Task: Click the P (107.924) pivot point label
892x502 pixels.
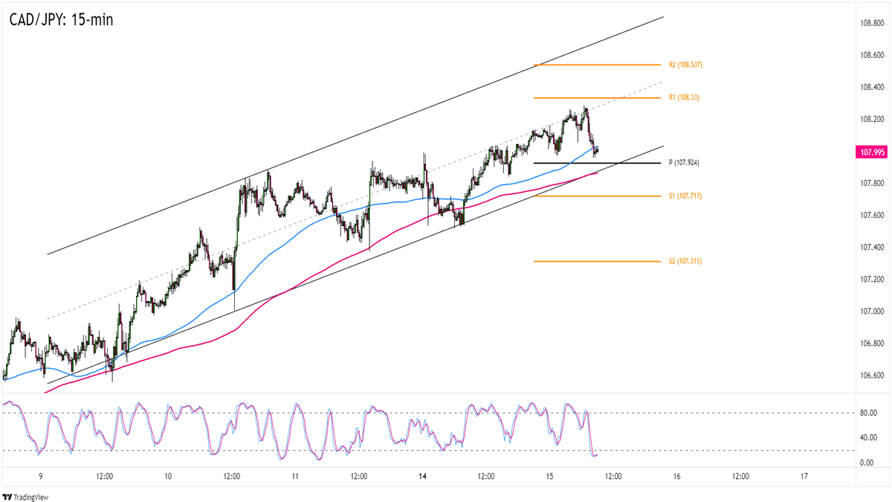Action: click(683, 162)
